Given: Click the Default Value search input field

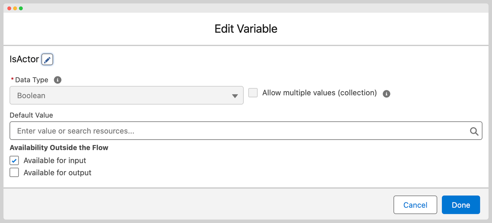Looking at the screenshot, I should [x=240, y=131].
